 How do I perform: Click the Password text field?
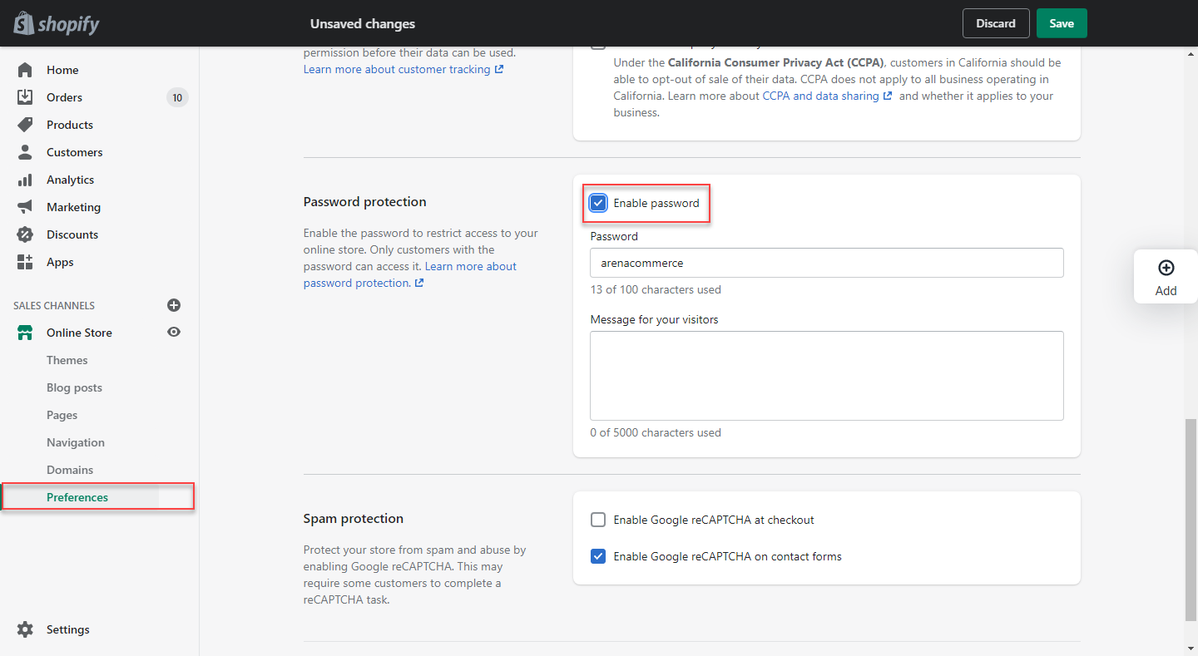(826, 263)
